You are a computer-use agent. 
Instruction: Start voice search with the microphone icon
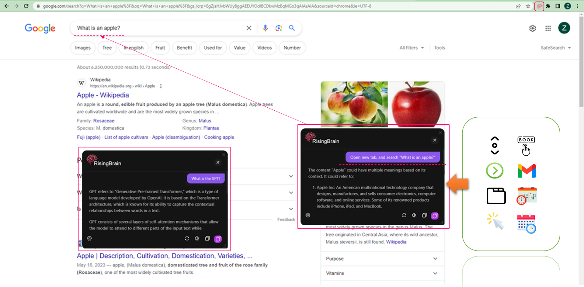tap(265, 28)
